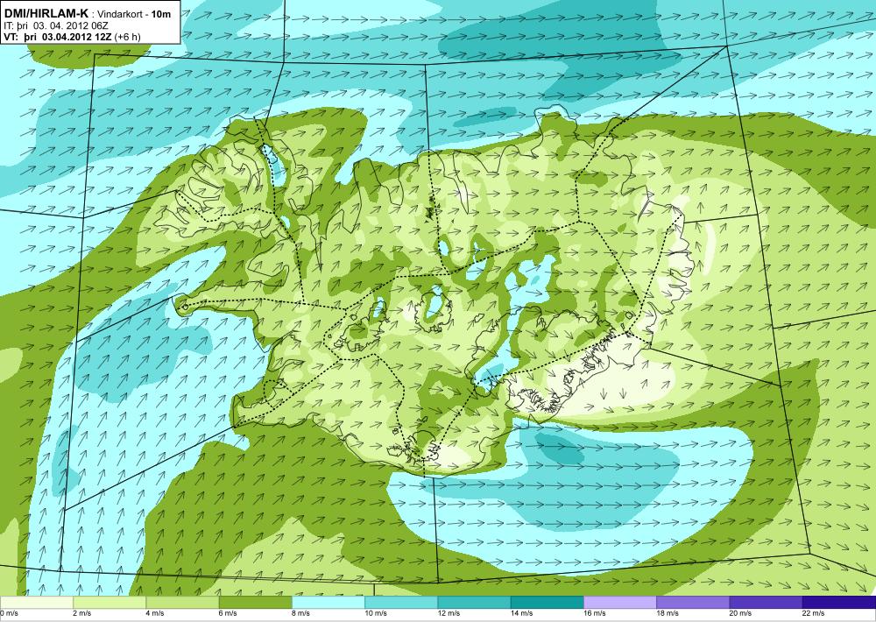Click the '18 m/s' legend label
Viewport: 876px width, 622px height.
point(668,613)
